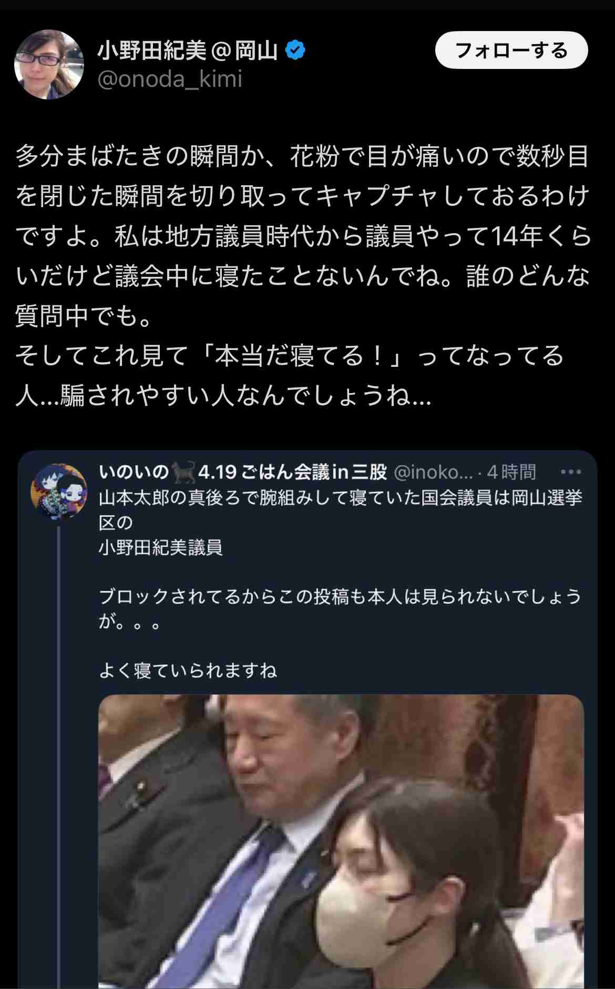Click the 4.19ごはん会議in三股 name segment
Viewport: 615px width, 989px height.
tap(293, 472)
